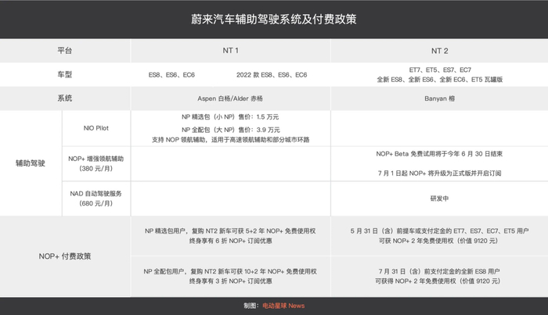548x315 pixels.
Task: Click the NT 2 column header
Action: (x=439, y=51)
